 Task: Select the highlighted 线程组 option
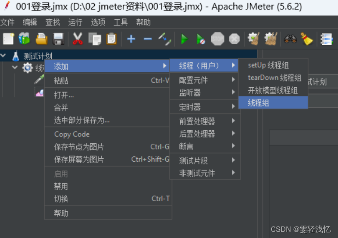[273, 103]
